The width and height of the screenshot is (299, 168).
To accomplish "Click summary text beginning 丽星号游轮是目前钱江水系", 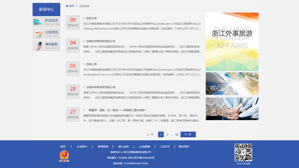I will pyautogui.click(x=142, y=118).
